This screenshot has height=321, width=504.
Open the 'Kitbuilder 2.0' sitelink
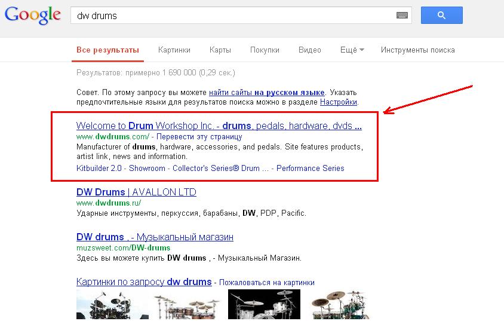pos(99,168)
